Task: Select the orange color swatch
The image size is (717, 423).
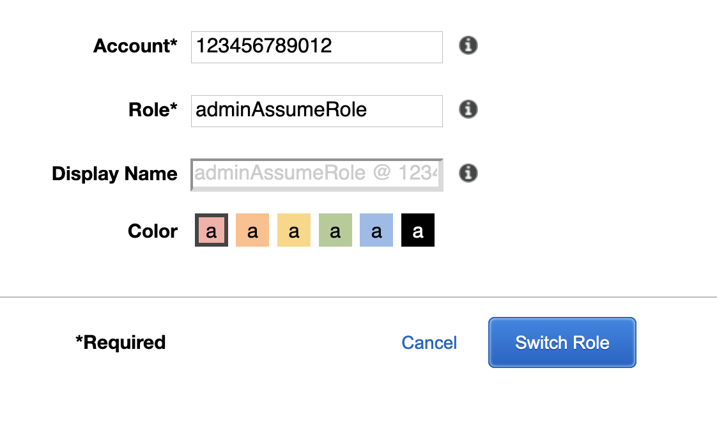Action: tap(252, 229)
